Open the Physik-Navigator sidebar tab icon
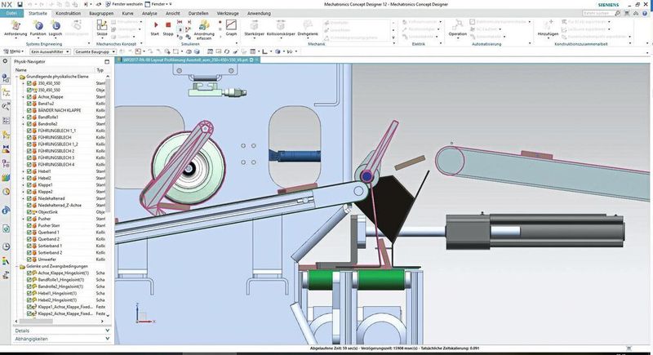Image resolution: width=653 pixels, height=355 pixels. [x=6, y=92]
